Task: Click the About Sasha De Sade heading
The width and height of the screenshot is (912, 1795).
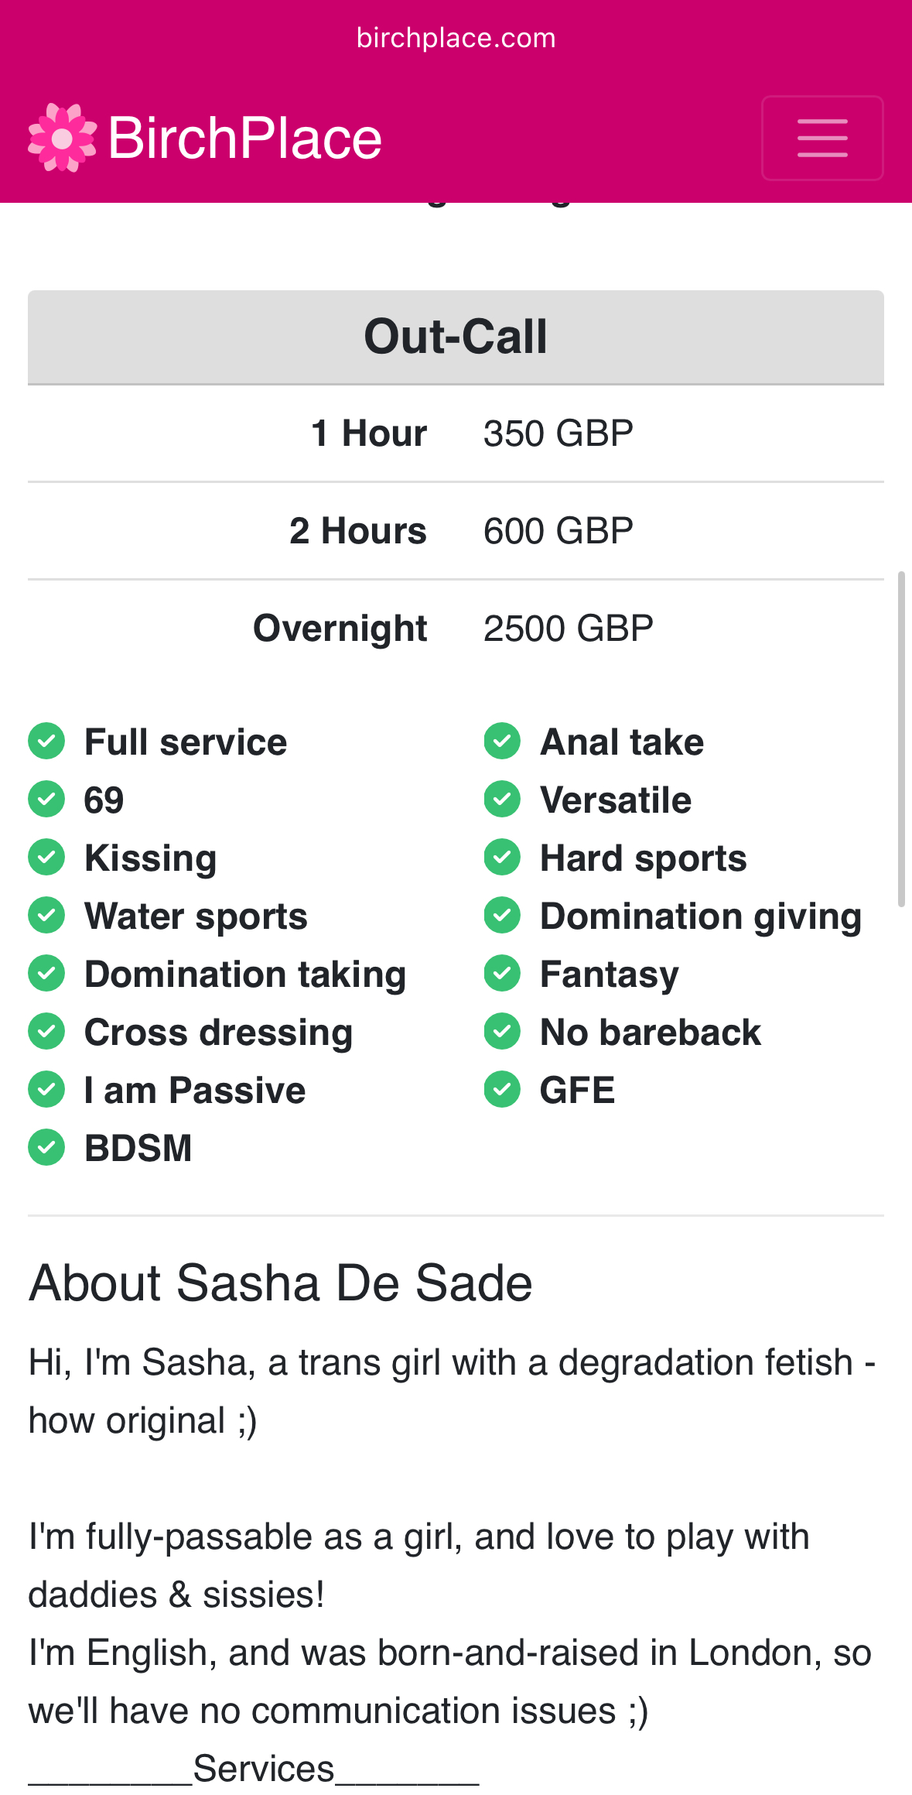Action: pyautogui.click(x=281, y=1283)
